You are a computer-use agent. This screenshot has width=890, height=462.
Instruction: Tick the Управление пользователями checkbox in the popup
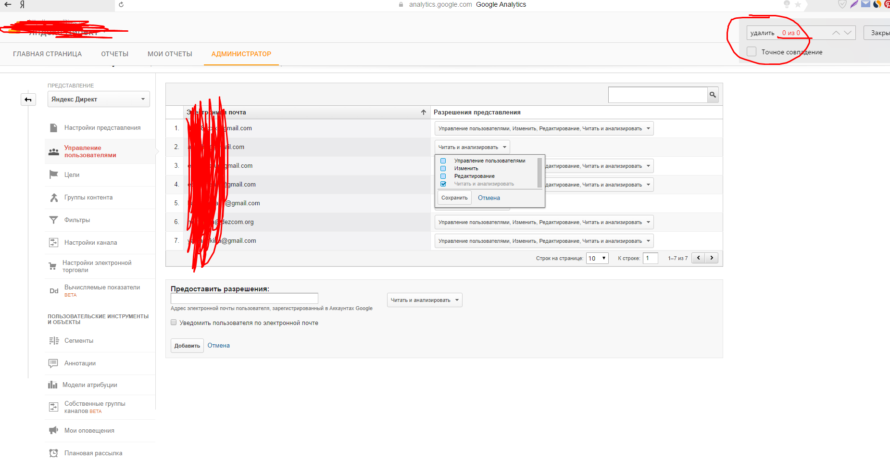(x=443, y=161)
